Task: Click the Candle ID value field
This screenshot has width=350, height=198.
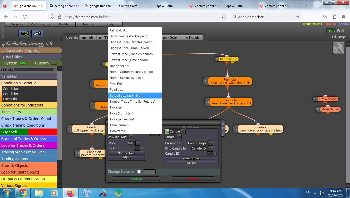Action: [x=210, y=154]
